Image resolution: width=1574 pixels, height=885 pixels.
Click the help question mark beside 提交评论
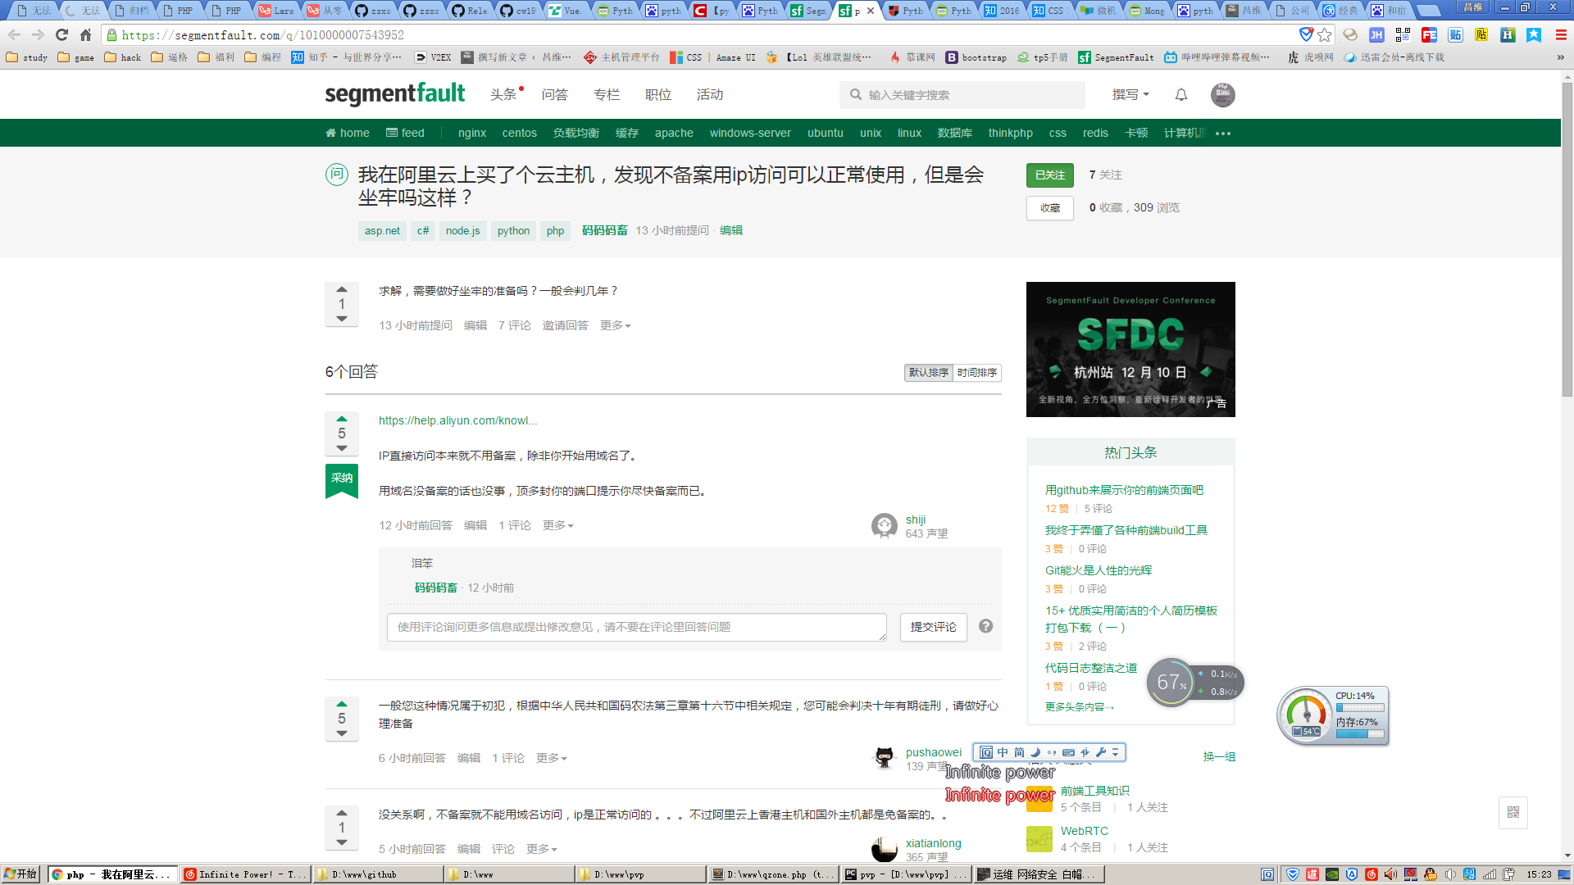pyautogui.click(x=986, y=626)
